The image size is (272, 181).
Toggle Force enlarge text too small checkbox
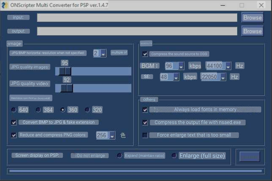pyautogui.click(x=145, y=135)
